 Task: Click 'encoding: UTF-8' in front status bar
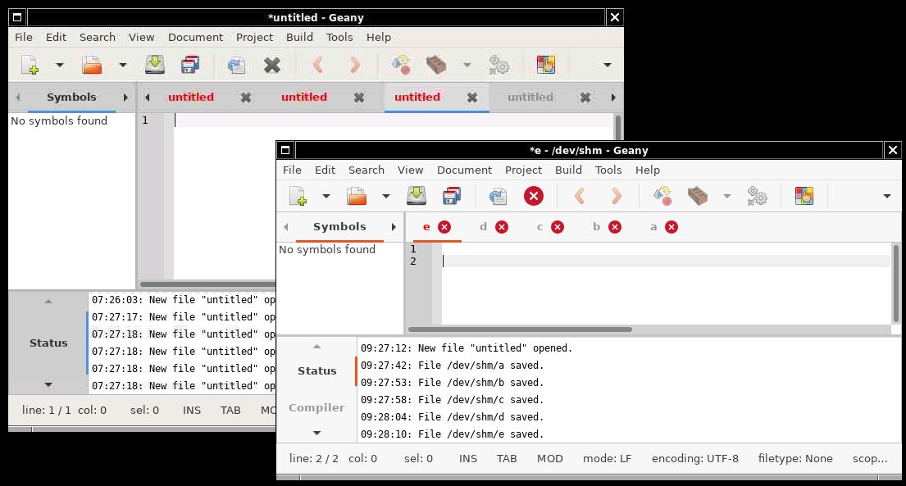(x=695, y=459)
